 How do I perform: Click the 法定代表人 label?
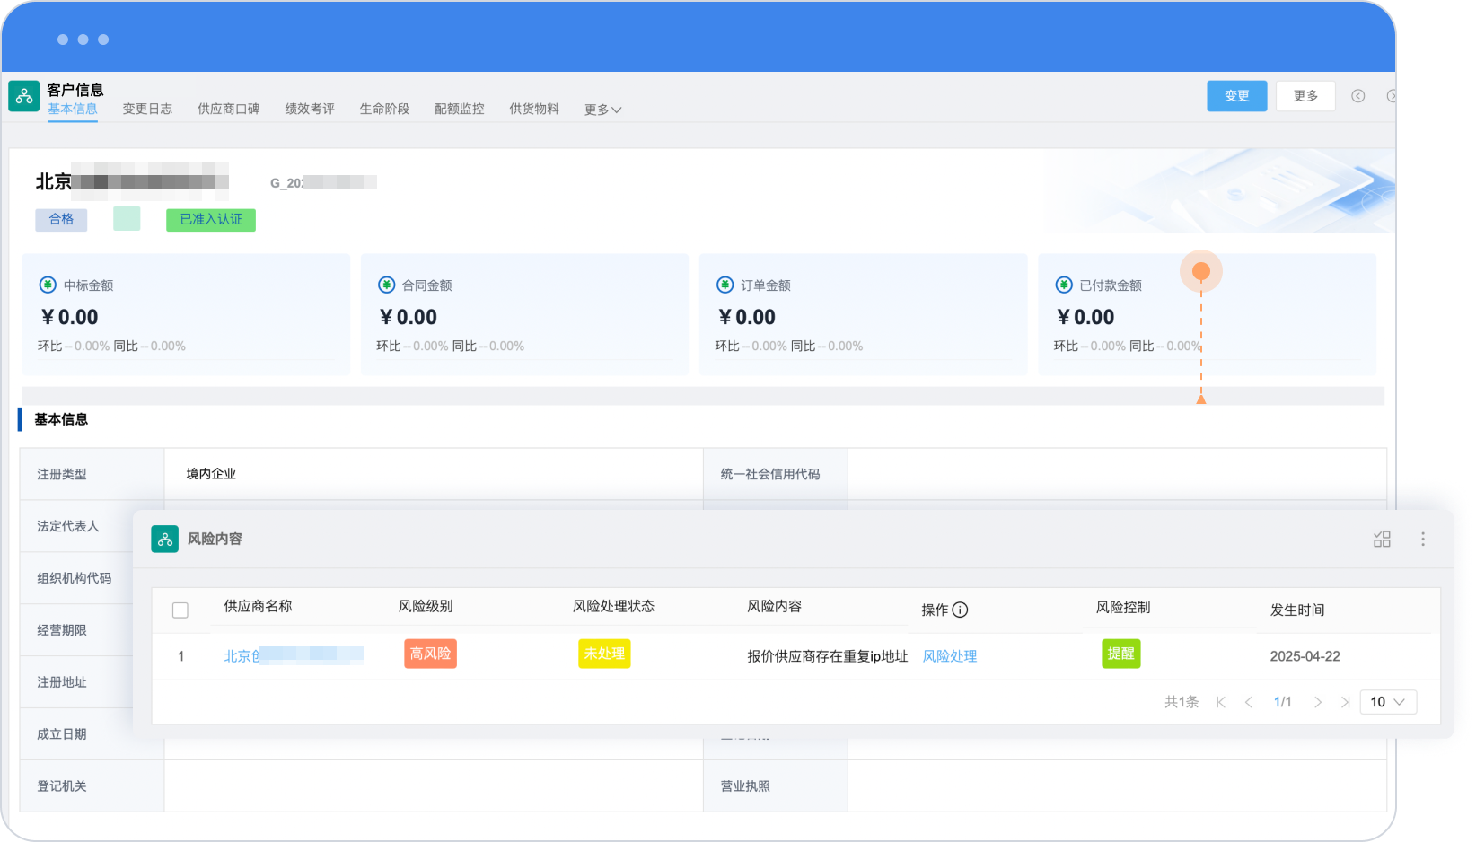(68, 526)
